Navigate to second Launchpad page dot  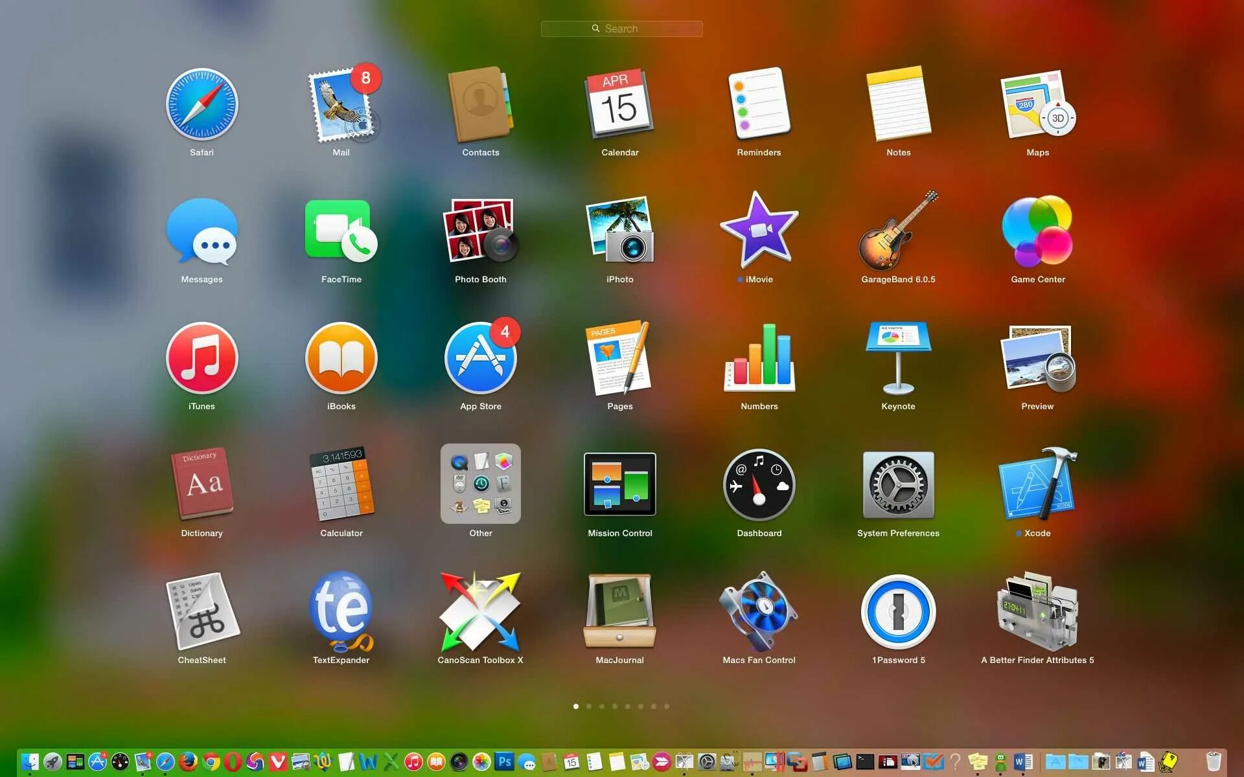pos(588,706)
